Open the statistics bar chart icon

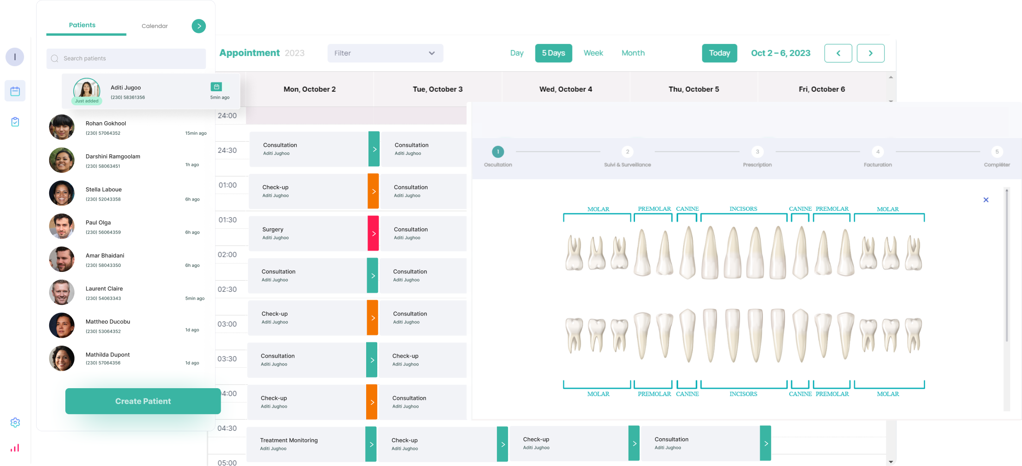pyautogui.click(x=15, y=448)
